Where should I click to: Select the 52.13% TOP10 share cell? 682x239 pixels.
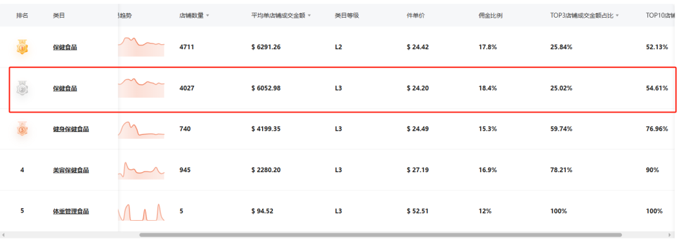click(657, 47)
